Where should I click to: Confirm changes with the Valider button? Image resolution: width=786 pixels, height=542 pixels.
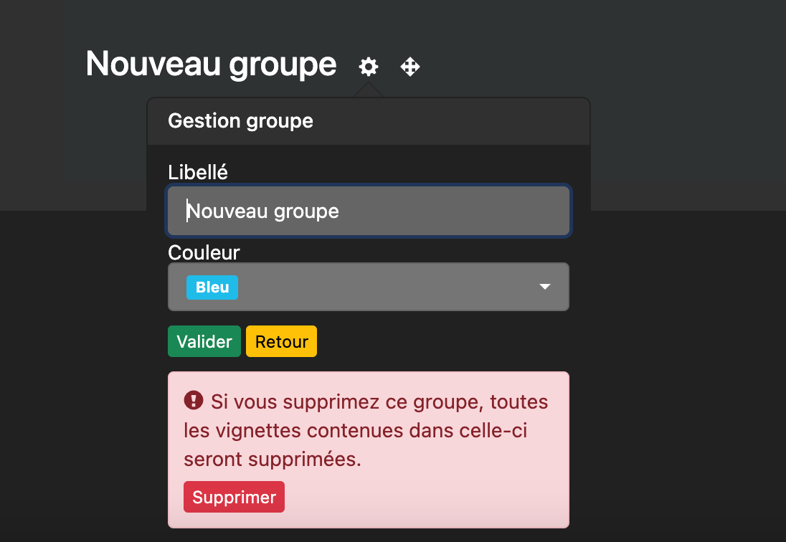(204, 342)
